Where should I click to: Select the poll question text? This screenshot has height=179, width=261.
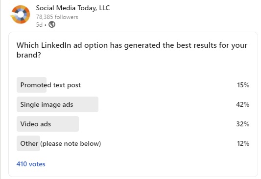click(132, 50)
